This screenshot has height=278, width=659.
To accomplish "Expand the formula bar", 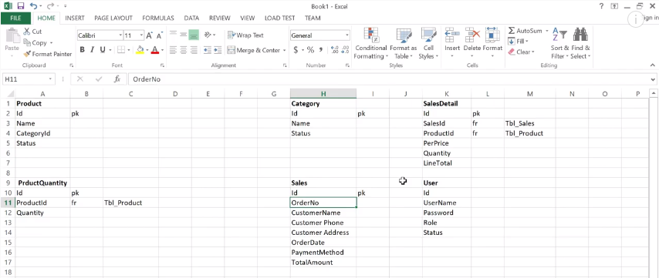I will [x=654, y=79].
